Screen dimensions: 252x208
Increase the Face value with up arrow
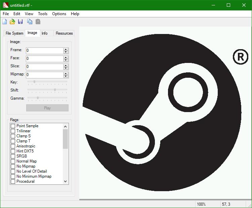(x=66, y=57)
